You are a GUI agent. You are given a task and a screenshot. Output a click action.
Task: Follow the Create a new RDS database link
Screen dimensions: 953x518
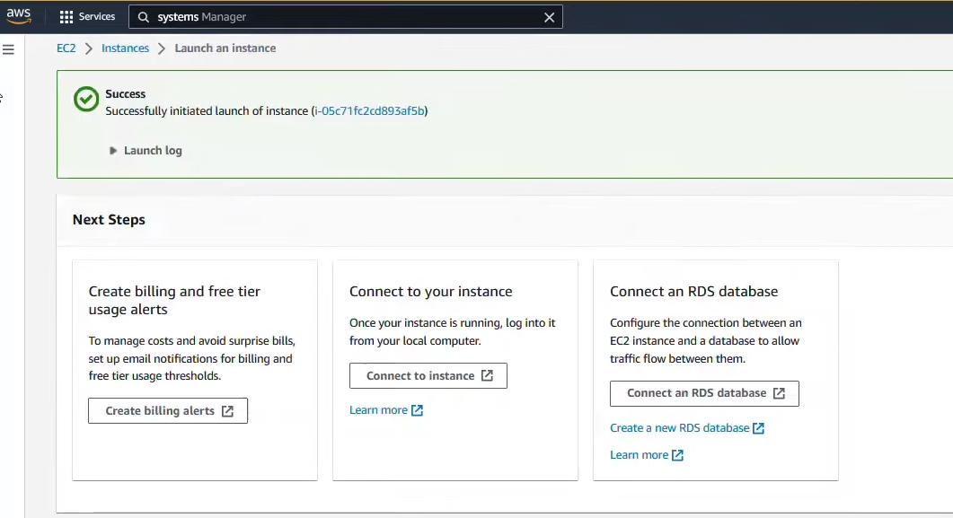point(681,428)
